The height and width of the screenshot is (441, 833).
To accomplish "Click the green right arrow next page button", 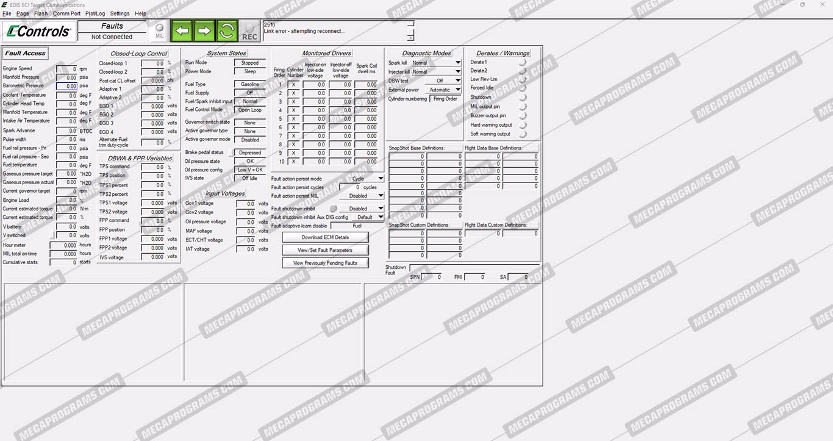I will tap(204, 30).
